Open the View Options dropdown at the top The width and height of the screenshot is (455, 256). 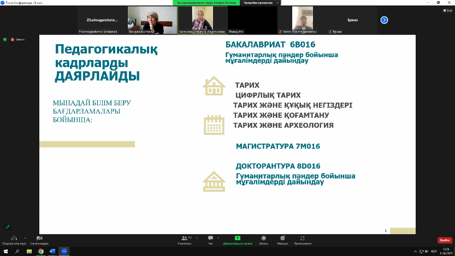pos(257,3)
